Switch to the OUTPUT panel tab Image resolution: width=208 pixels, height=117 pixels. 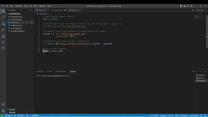[x=49, y=71]
